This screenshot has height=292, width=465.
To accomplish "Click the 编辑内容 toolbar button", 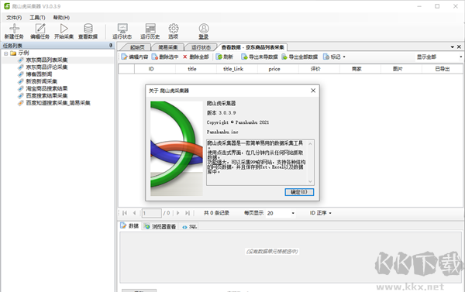I will tap(135, 57).
